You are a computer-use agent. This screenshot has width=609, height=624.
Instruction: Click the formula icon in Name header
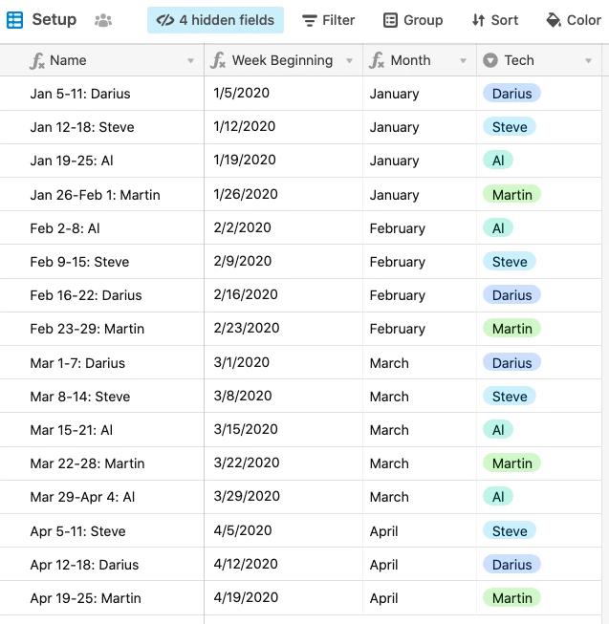37,61
